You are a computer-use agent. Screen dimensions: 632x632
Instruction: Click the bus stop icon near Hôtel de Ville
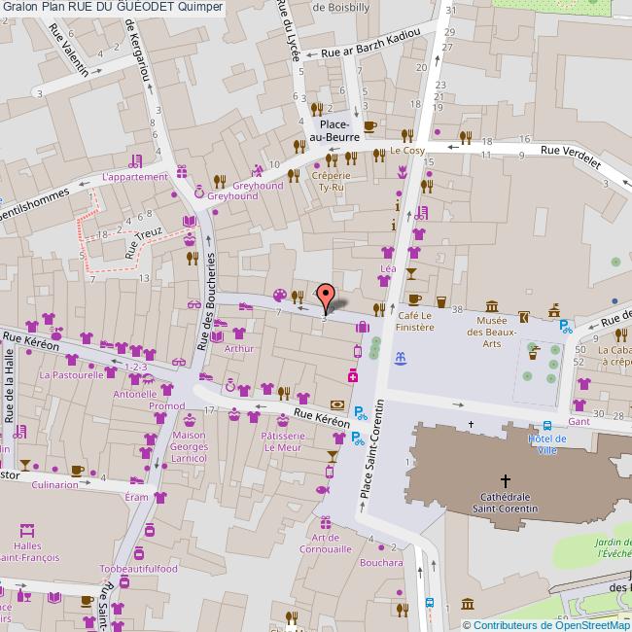coord(547,425)
